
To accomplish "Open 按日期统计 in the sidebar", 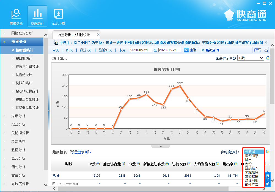I will (24, 58).
